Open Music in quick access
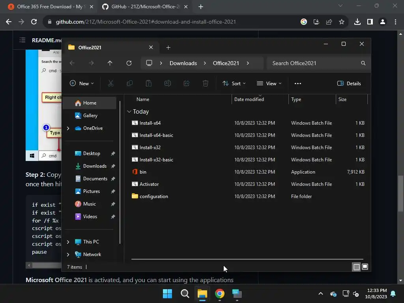The width and height of the screenshot is (404, 303). tap(90, 204)
